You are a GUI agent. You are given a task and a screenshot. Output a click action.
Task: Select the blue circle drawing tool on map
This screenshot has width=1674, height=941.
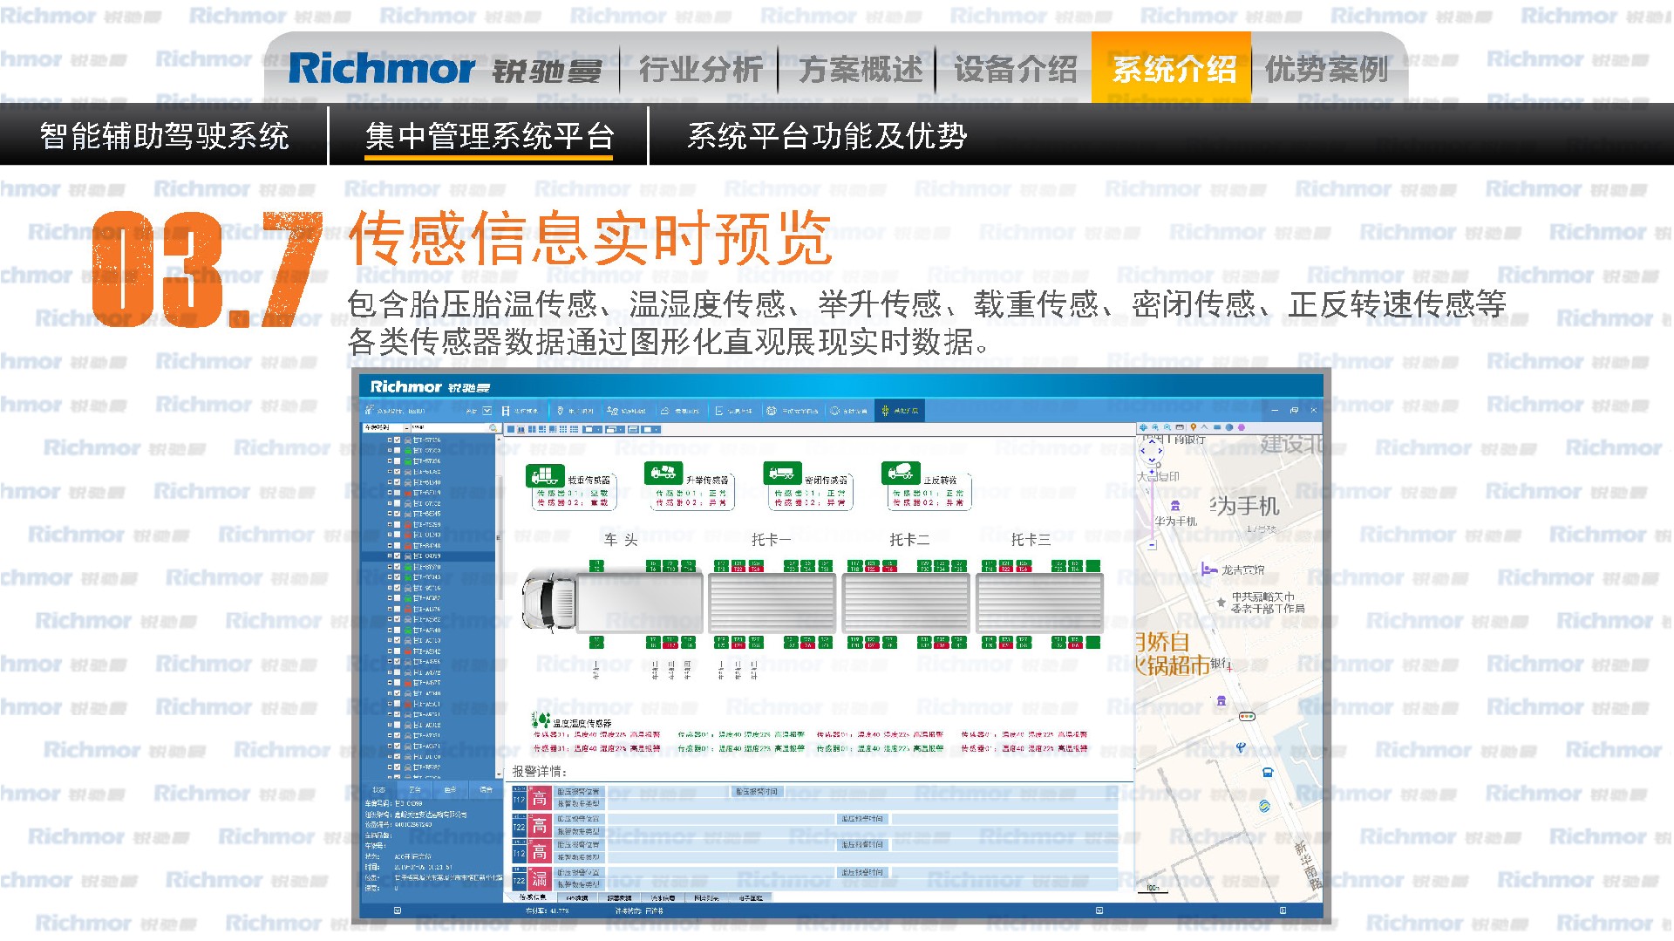1229,427
